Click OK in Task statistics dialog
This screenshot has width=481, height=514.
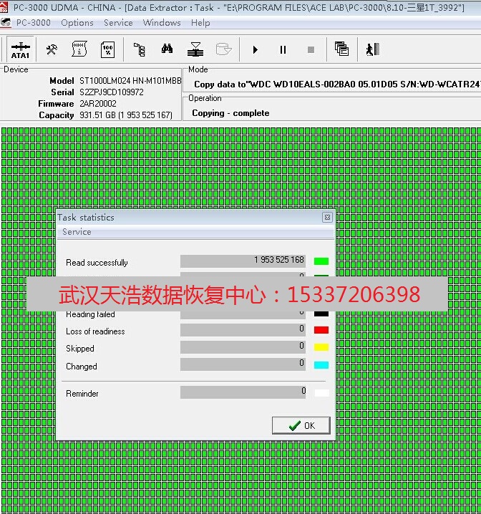[301, 425]
